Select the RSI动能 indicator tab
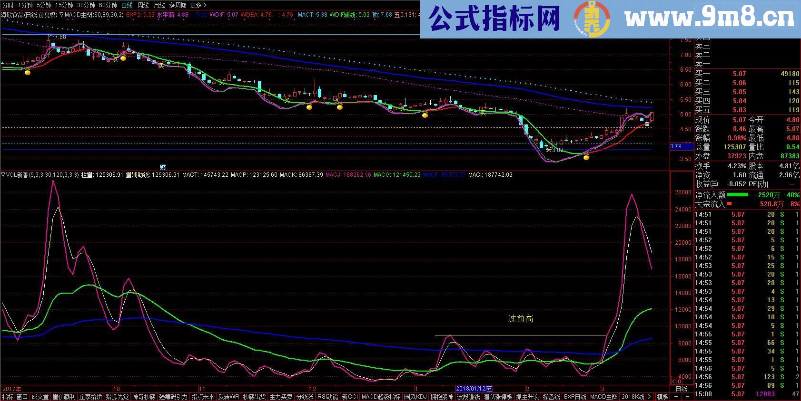The height and width of the screenshot is (401, 801). (x=327, y=397)
